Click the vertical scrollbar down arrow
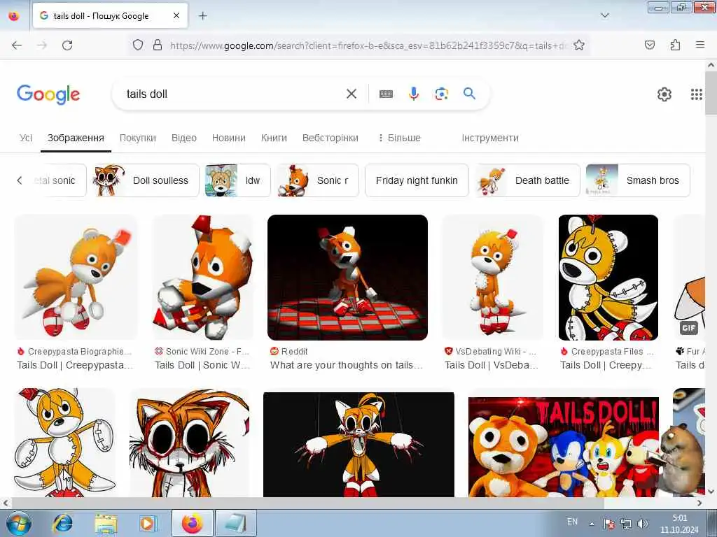The image size is (717, 537). (711, 492)
